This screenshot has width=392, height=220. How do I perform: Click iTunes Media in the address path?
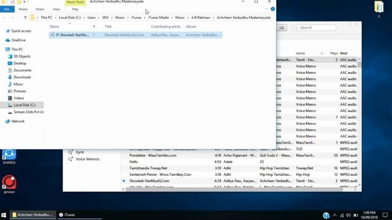click(158, 18)
